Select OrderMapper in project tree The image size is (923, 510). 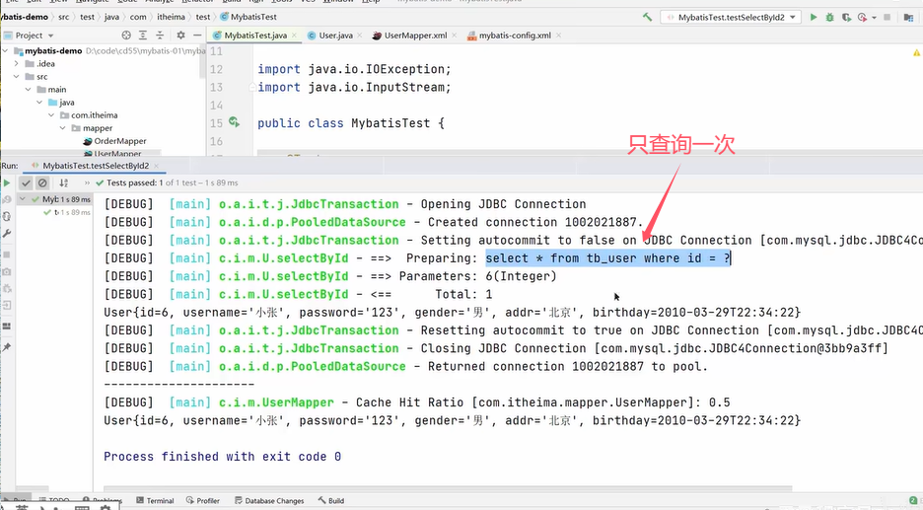point(114,141)
